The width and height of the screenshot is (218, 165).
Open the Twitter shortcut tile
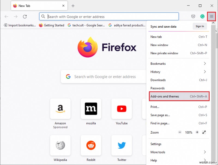[122, 145]
